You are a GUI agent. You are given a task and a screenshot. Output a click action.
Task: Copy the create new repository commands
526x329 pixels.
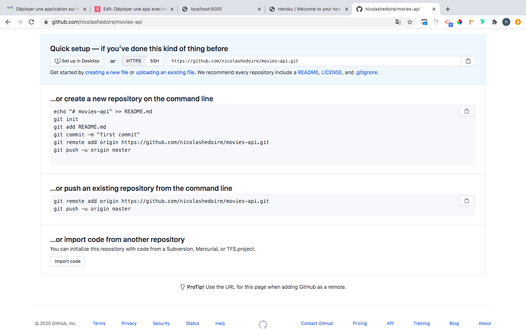click(466, 111)
